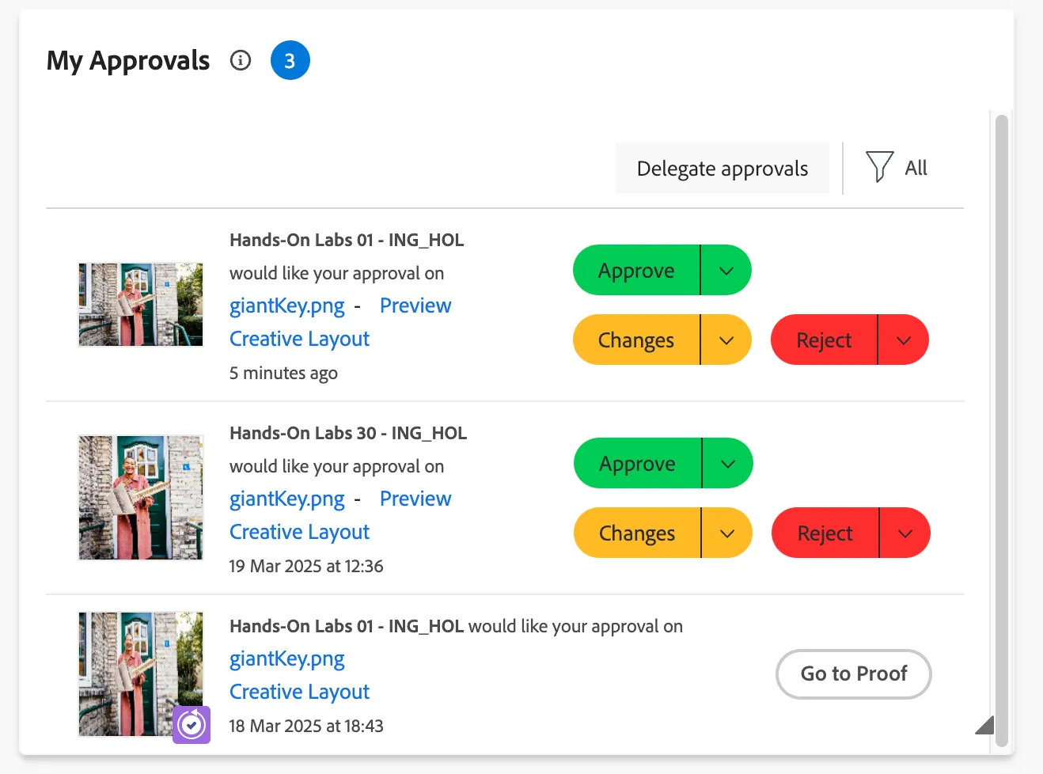The width and height of the screenshot is (1043, 774).
Task: Request Changes on Hands-On Labs 30 request
Action: point(637,533)
